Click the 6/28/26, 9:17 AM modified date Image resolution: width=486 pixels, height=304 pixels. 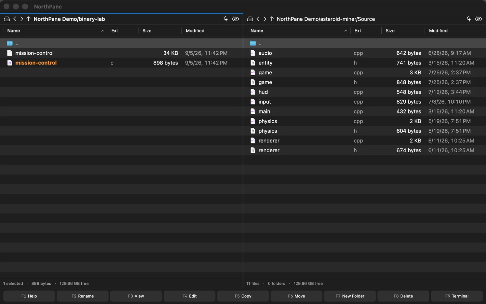point(450,53)
